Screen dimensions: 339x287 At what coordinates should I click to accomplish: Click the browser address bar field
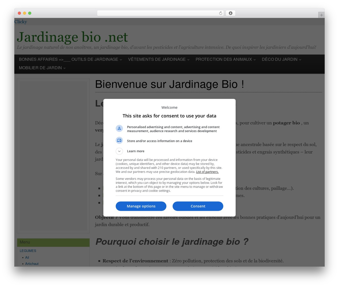click(160, 13)
